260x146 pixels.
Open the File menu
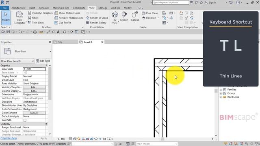point(4,8)
